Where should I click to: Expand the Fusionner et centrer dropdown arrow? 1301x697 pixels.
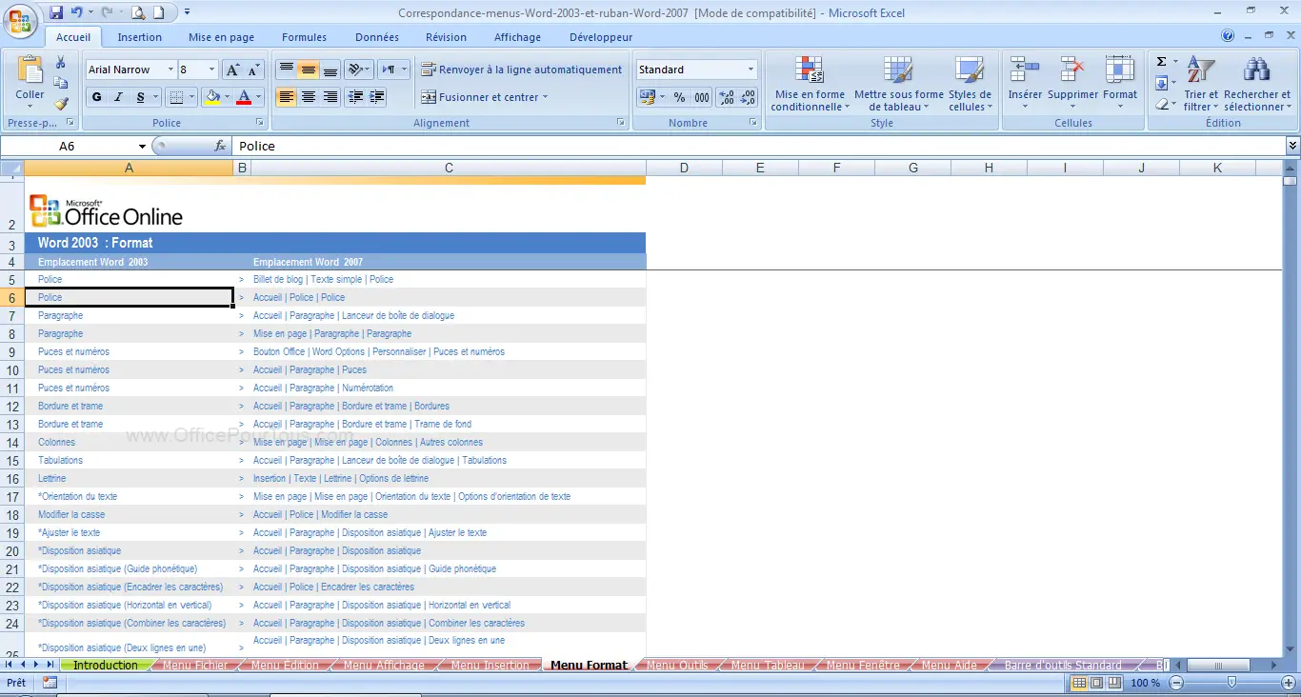coord(546,97)
